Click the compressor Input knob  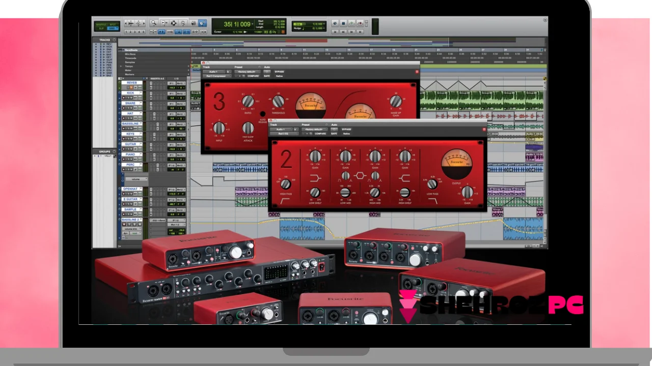(219, 128)
